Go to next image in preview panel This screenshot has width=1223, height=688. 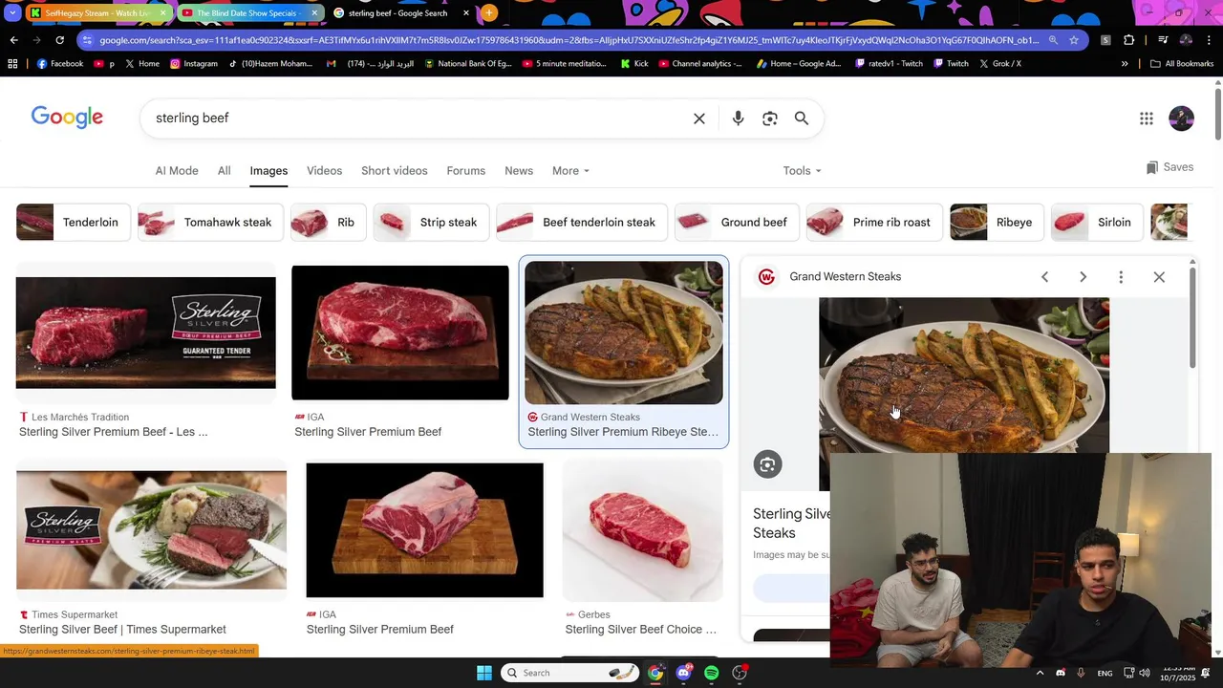pyautogui.click(x=1083, y=277)
